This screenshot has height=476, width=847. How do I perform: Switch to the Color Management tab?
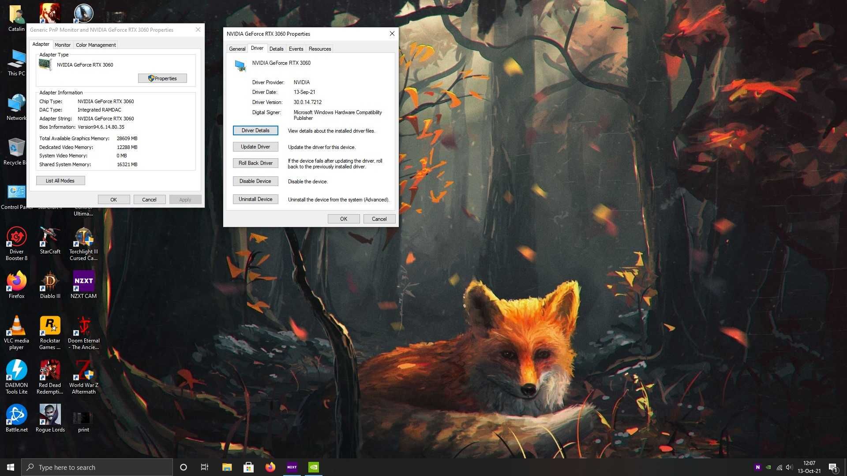coord(96,45)
